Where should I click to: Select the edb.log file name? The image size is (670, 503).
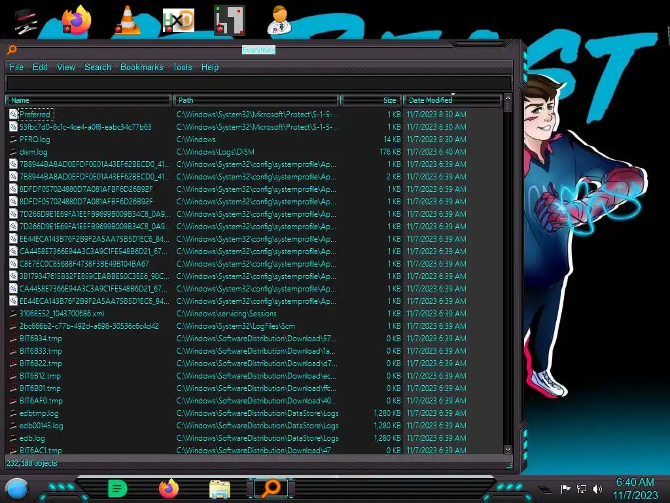32,438
